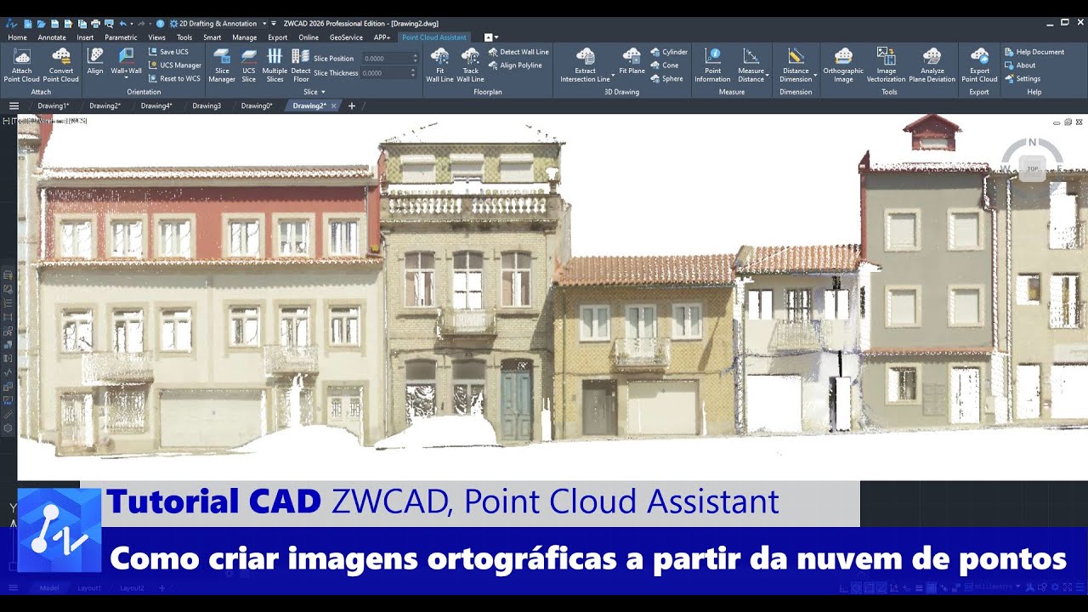Click the Slice Position stepper arrows
Viewport: 1088px width, 612px height.
pyautogui.click(x=416, y=59)
